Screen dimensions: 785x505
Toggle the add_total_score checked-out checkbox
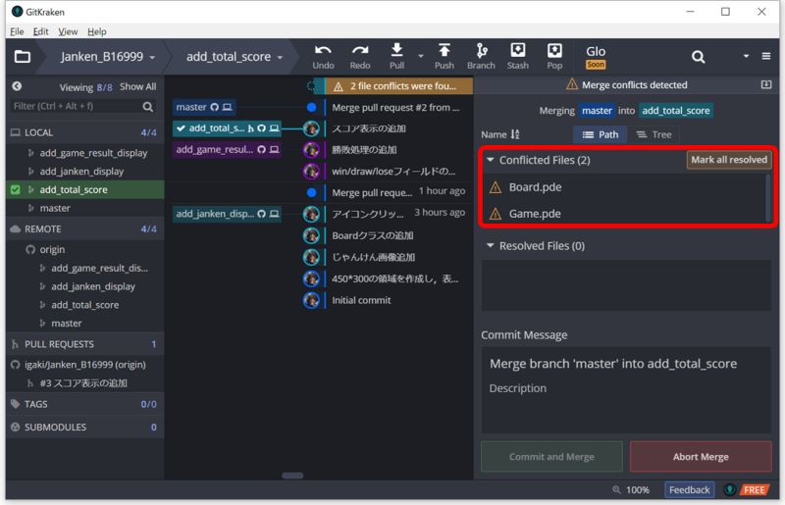(x=15, y=189)
